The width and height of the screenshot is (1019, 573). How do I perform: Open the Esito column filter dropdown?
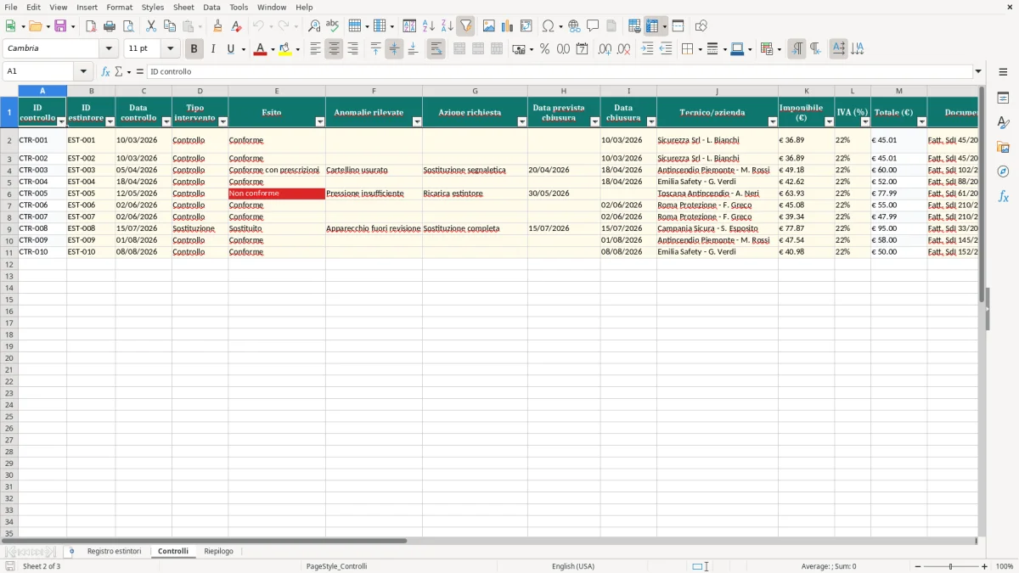click(x=320, y=122)
